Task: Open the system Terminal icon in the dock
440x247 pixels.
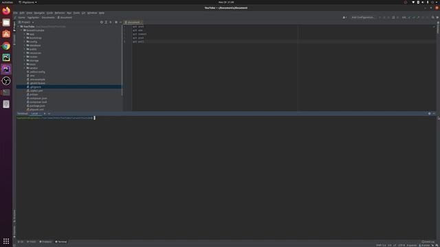Action: [x=6, y=93]
